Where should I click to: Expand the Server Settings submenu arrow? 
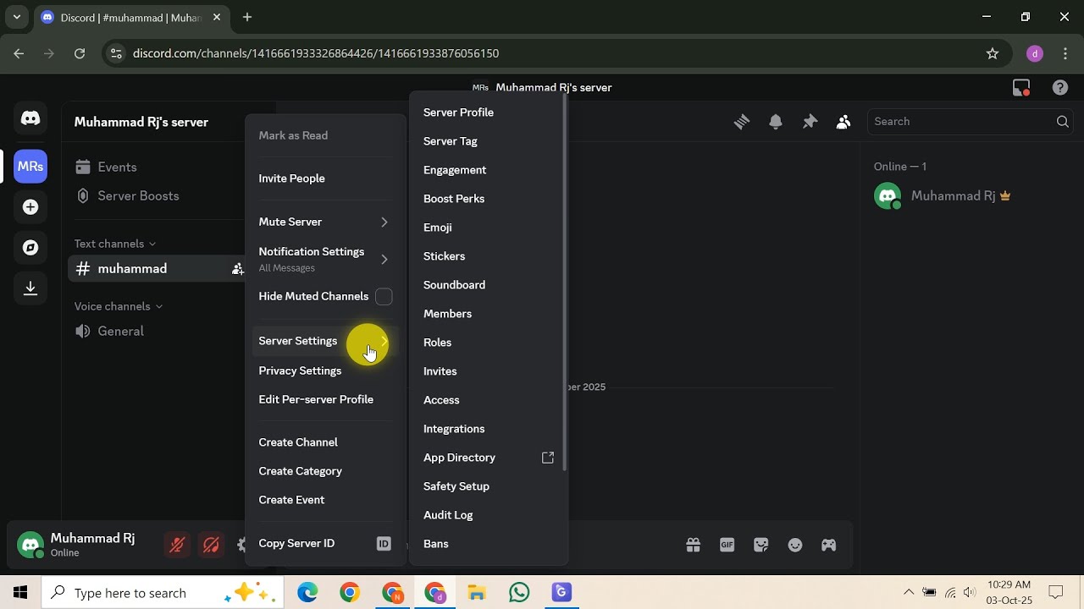coord(384,341)
